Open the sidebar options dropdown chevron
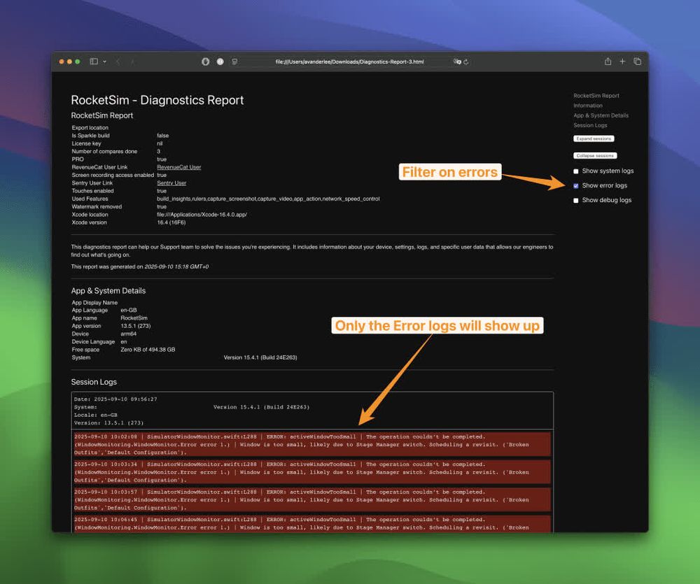700x584 pixels. pos(104,62)
